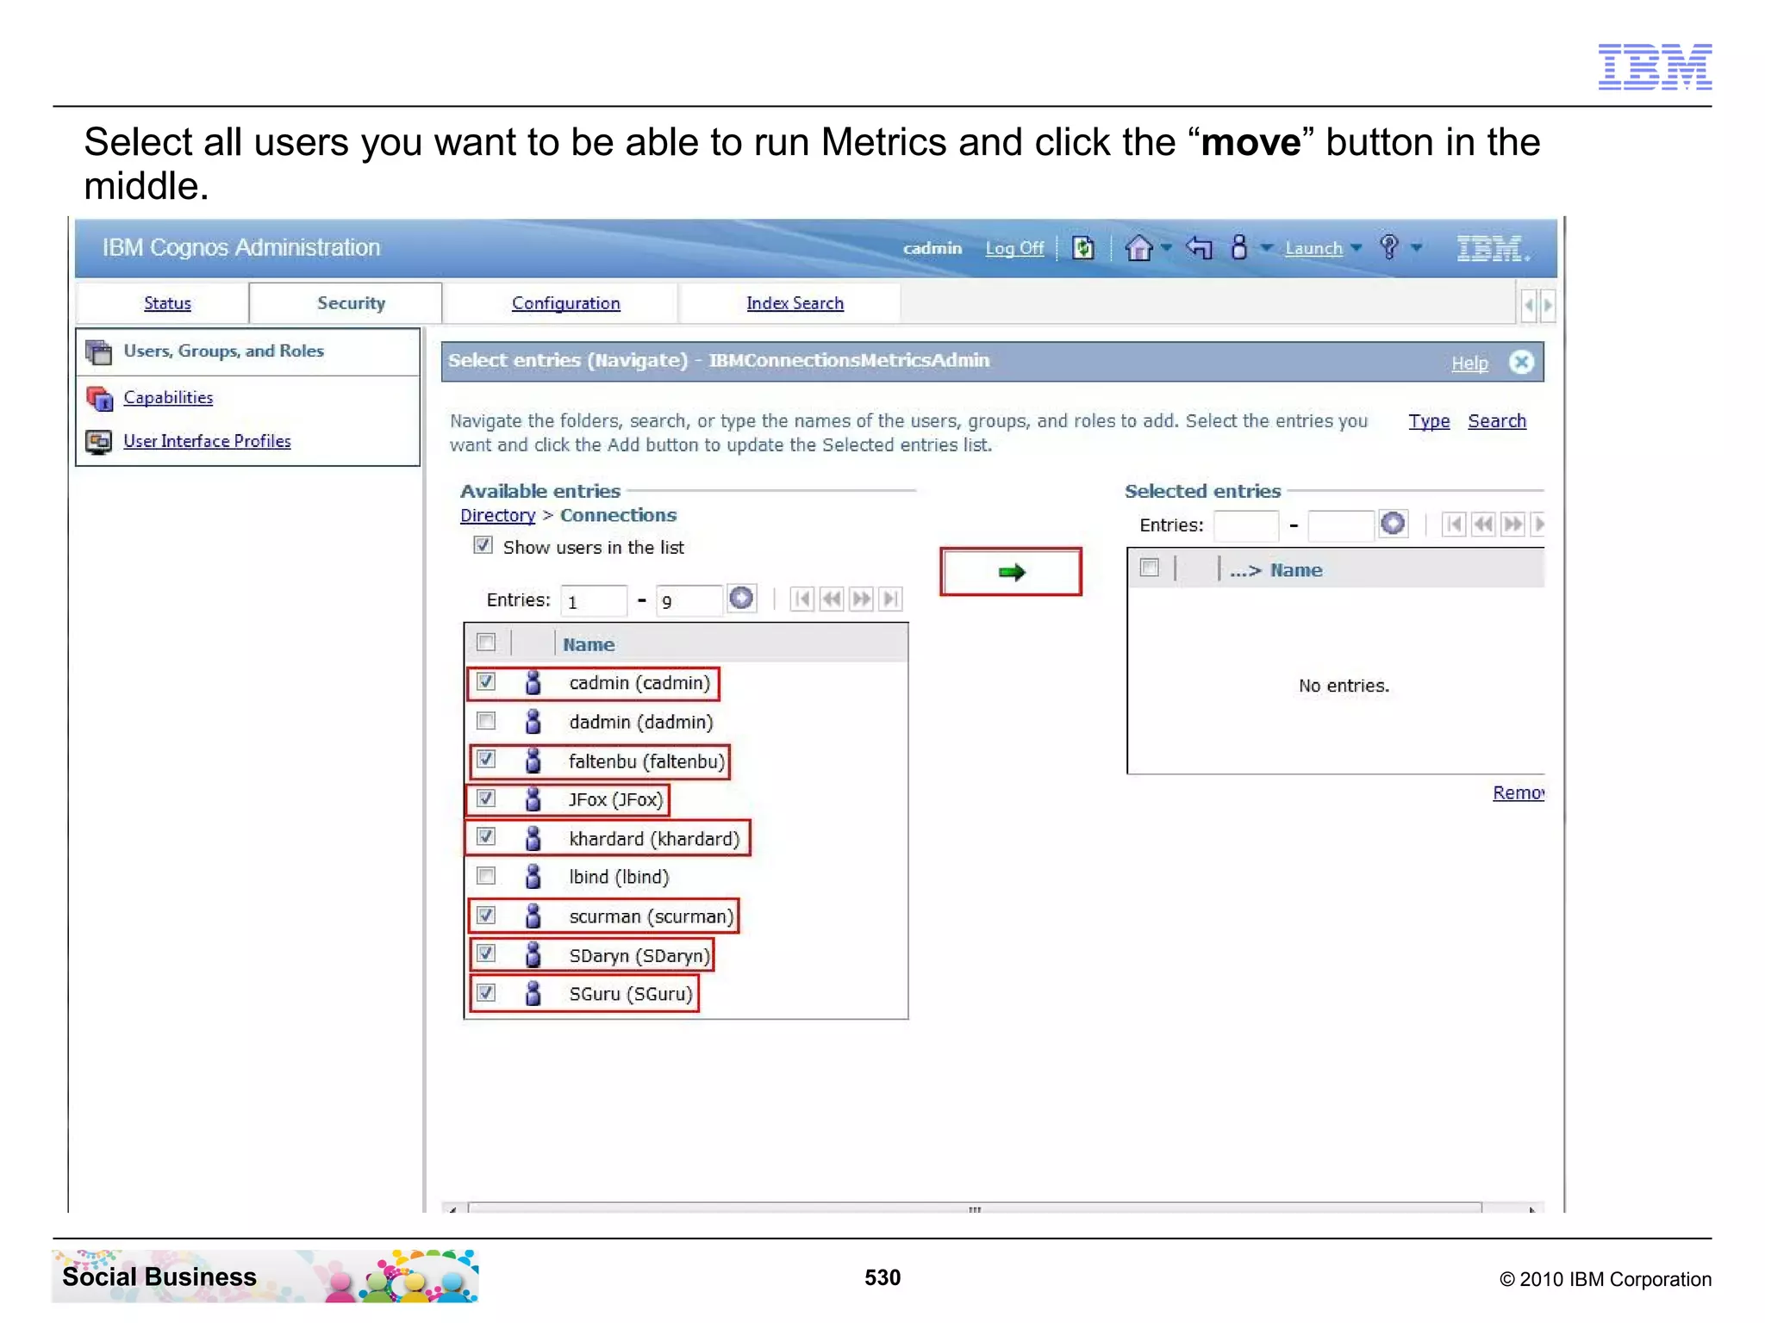Viewport: 1765px width, 1323px height.
Task: Close the Select entries dialog with X icon
Action: point(1521,363)
